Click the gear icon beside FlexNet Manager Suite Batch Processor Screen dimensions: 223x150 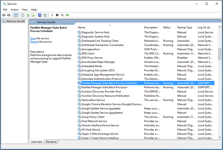click(79, 87)
